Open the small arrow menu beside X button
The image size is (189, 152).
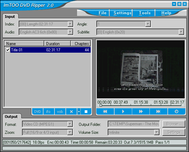pos(79,112)
